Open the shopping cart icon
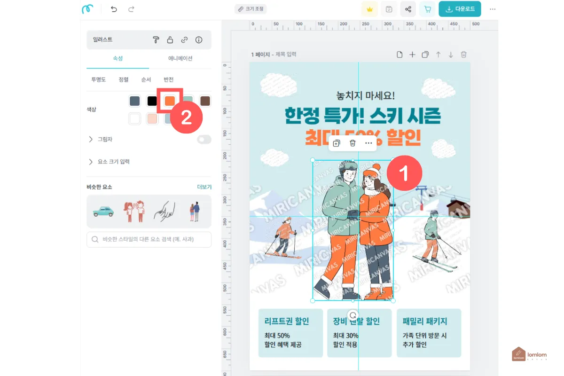Image resolution: width=564 pixels, height=376 pixels. point(427,9)
